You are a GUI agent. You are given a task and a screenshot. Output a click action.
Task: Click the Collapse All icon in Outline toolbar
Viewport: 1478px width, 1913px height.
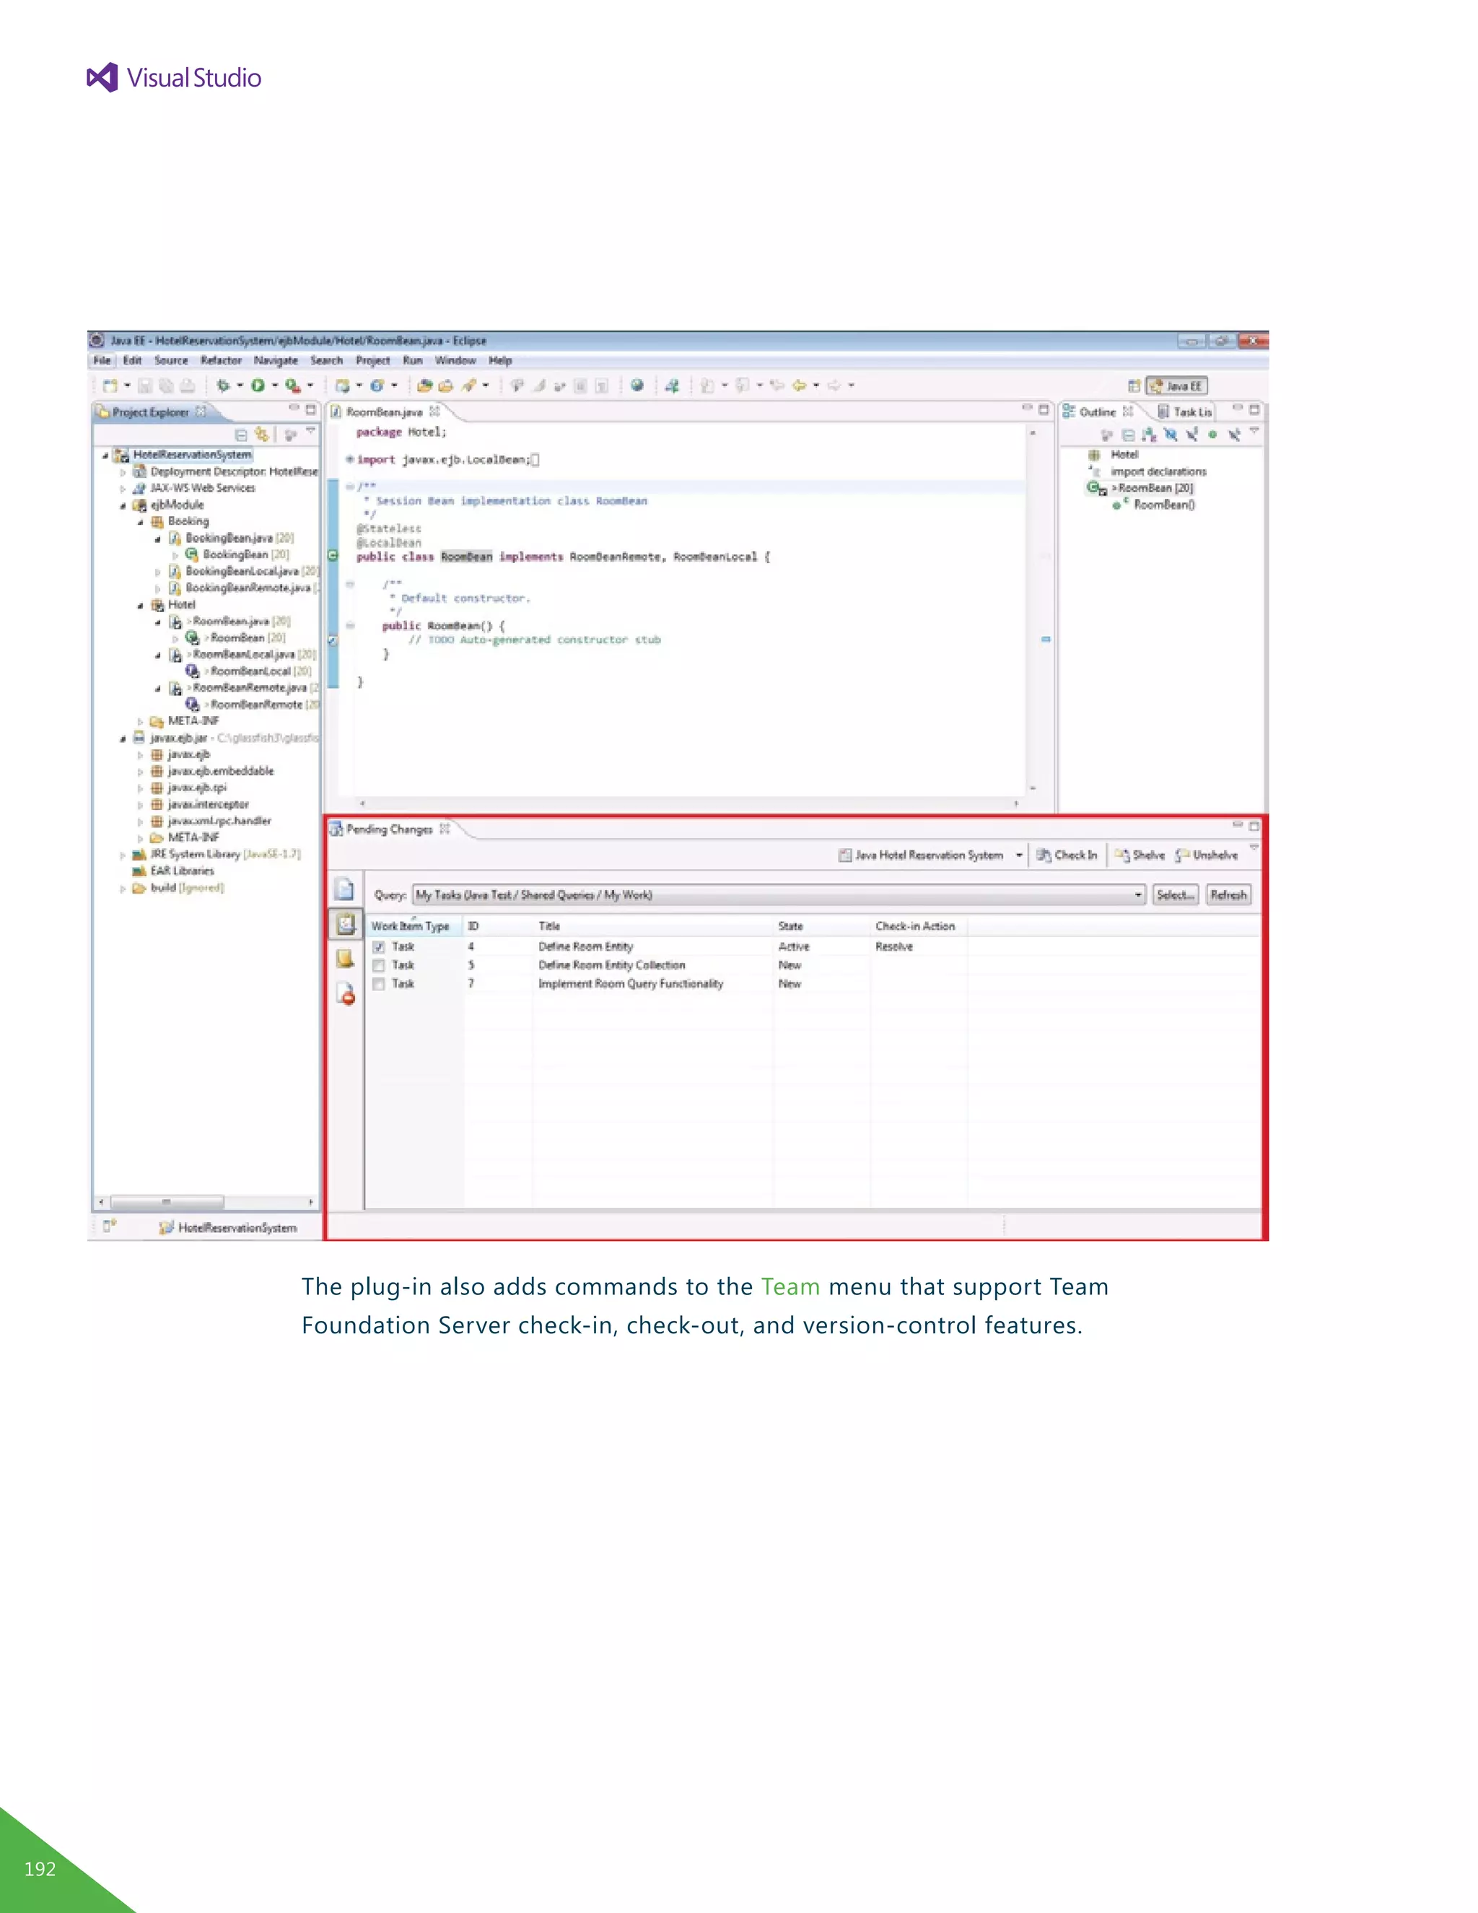1128,435
